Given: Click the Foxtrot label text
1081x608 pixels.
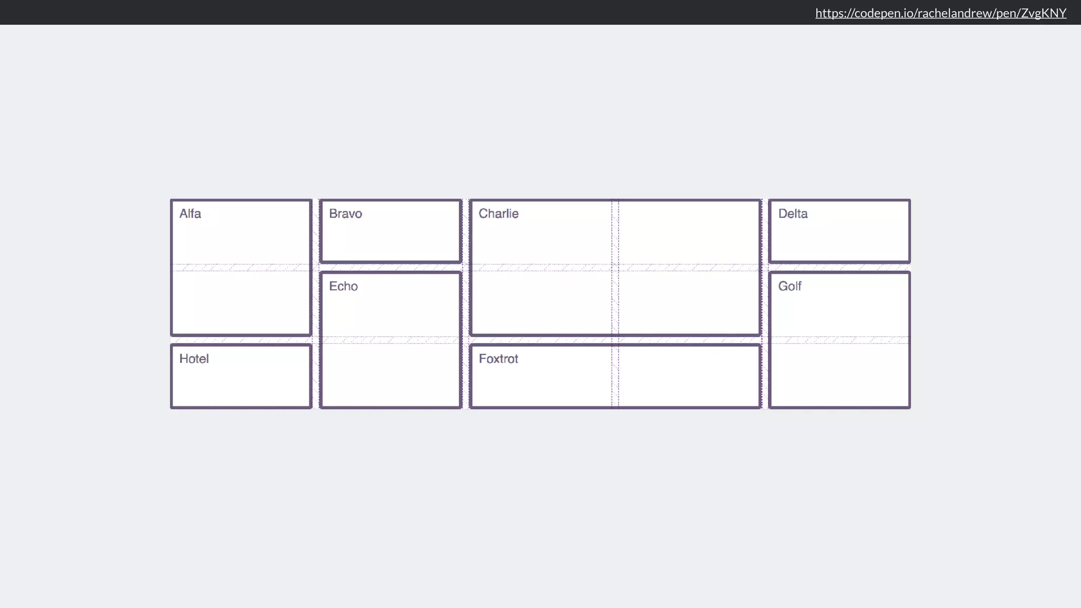Looking at the screenshot, I should coord(498,359).
